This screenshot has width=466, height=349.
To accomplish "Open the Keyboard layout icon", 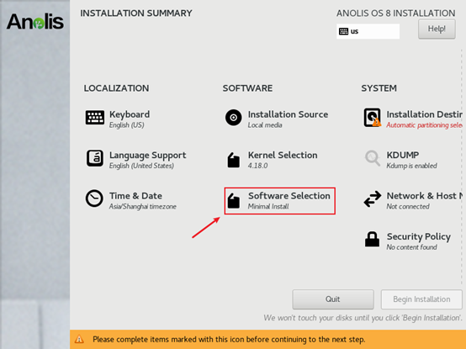I will 95,118.
